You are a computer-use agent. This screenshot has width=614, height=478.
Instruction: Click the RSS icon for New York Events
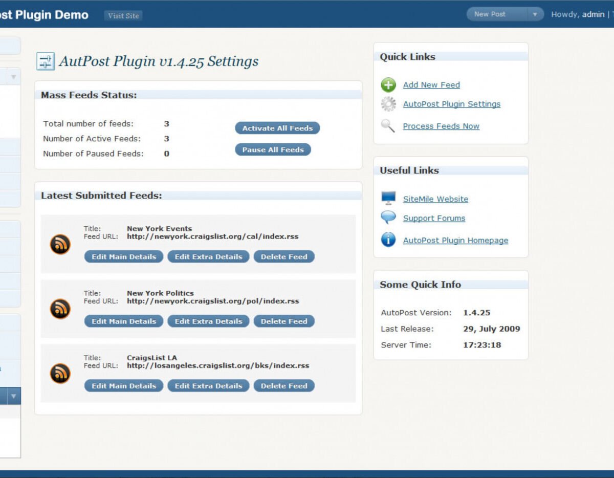[60, 244]
